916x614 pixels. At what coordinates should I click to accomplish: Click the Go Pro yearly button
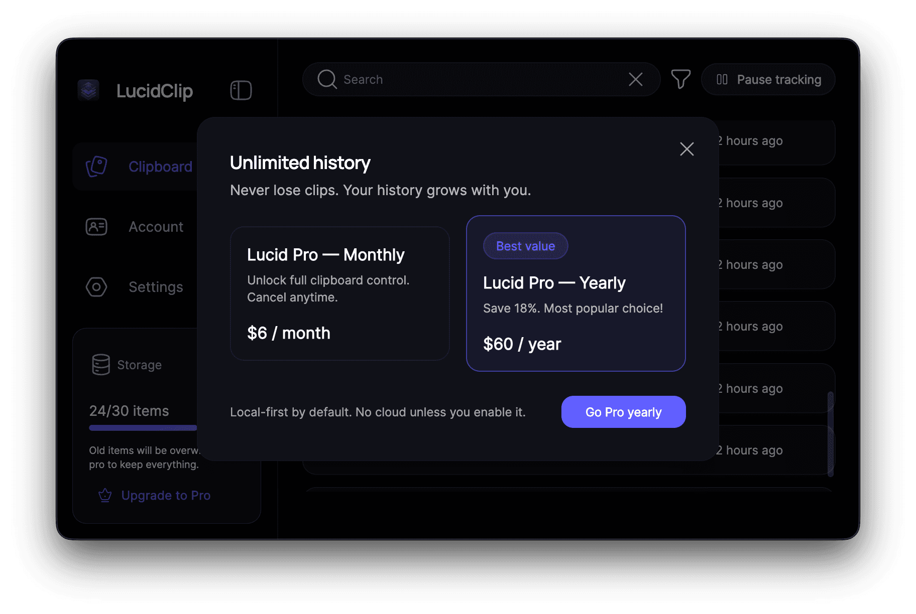623,412
